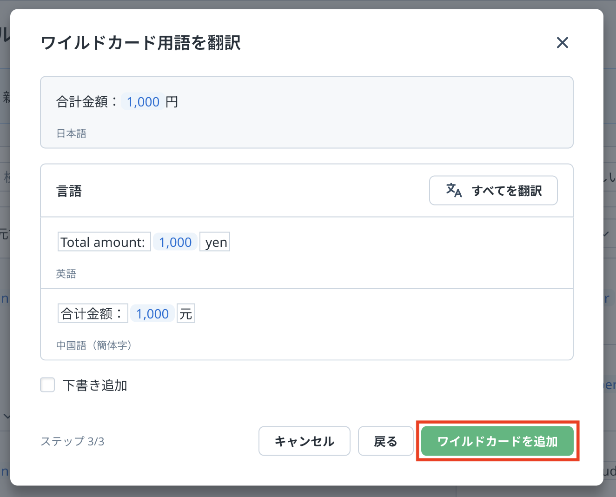Click the 英語 language label
The image size is (616, 497).
[66, 274]
